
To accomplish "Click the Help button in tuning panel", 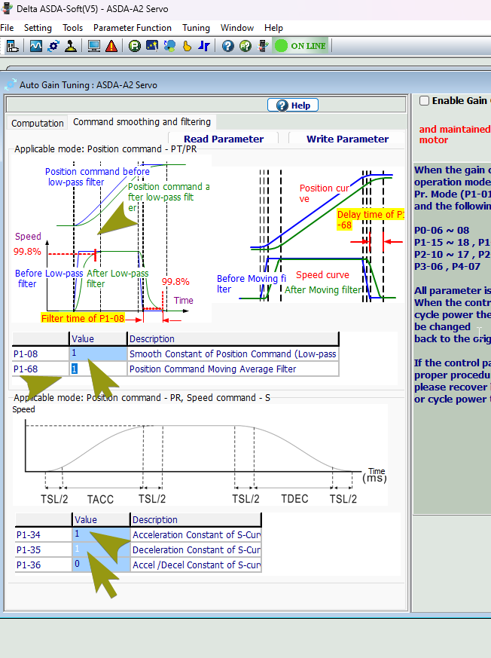I will pyautogui.click(x=293, y=105).
